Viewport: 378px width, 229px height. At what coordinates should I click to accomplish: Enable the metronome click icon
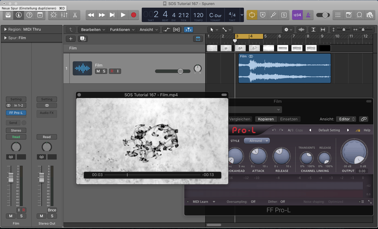click(x=308, y=15)
